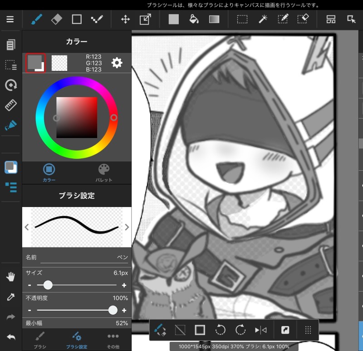Toggle brush/eraser switch in bottom bar
This screenshot has height=351, width=363.
point(160,330)
